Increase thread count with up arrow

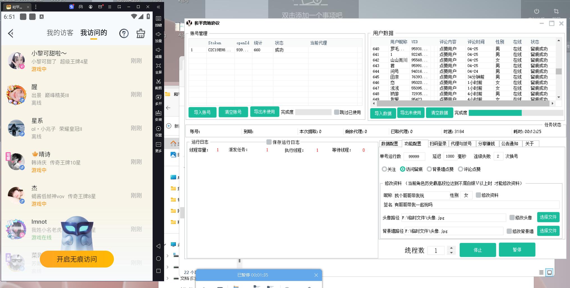pos(451,248)
